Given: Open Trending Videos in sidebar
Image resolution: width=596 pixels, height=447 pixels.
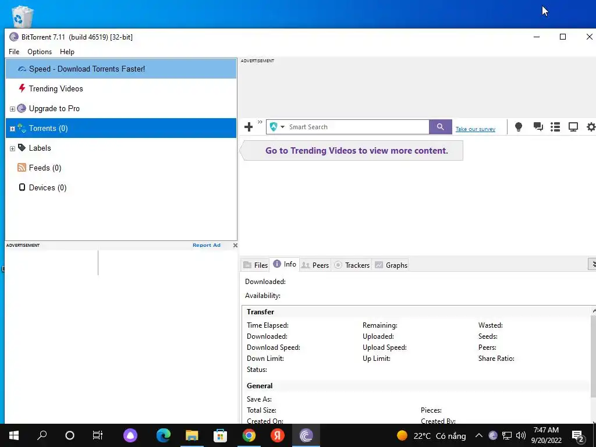Looking at the screenshot, I should coord(121,88).
